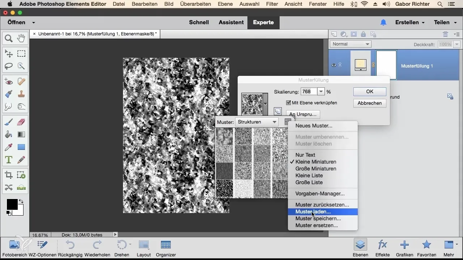Select Große Miniaturen view option

click(x=323, y=169)
